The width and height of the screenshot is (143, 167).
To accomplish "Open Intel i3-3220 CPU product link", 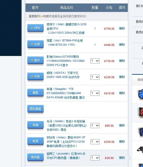I will point(67,28).
